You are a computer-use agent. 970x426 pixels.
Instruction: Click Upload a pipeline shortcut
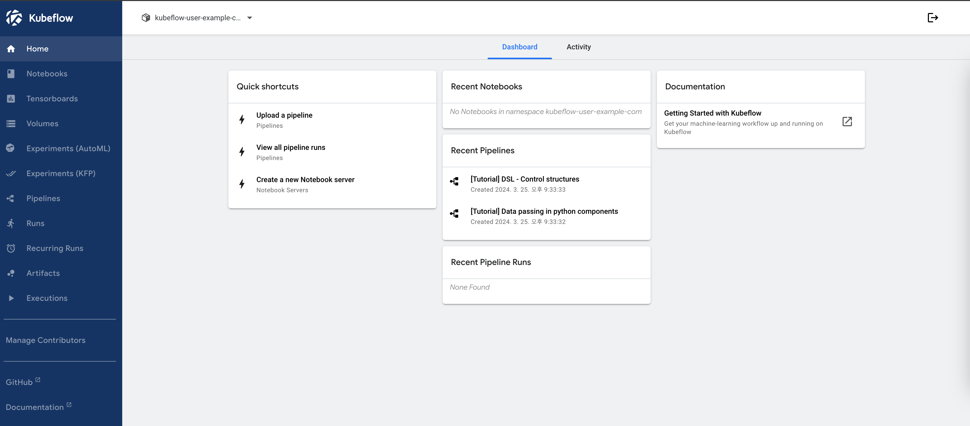tap(332, 120)
